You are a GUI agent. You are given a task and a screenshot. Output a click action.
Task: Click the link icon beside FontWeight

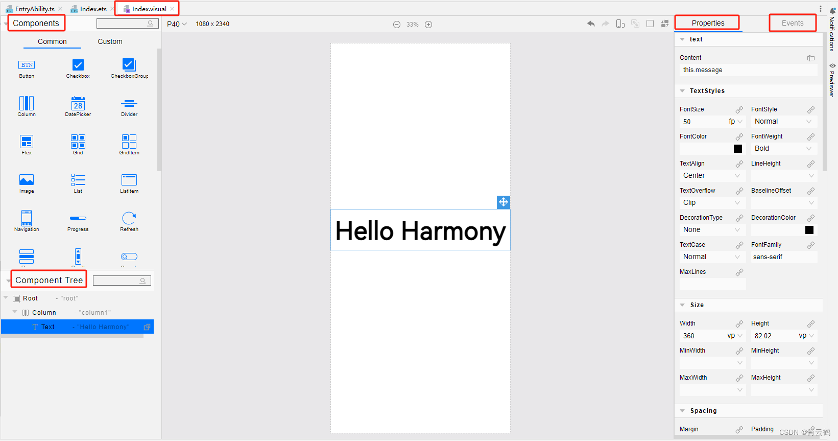point(811,137)
